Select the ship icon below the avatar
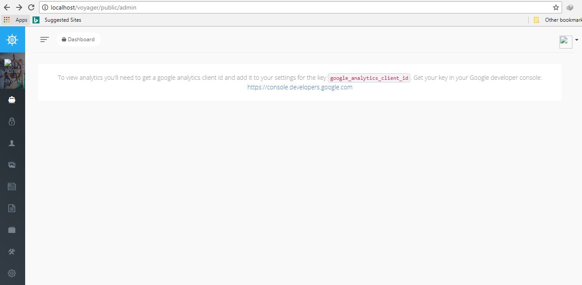Viewport: 582px width, 285px height. click(x=12, y=100)
